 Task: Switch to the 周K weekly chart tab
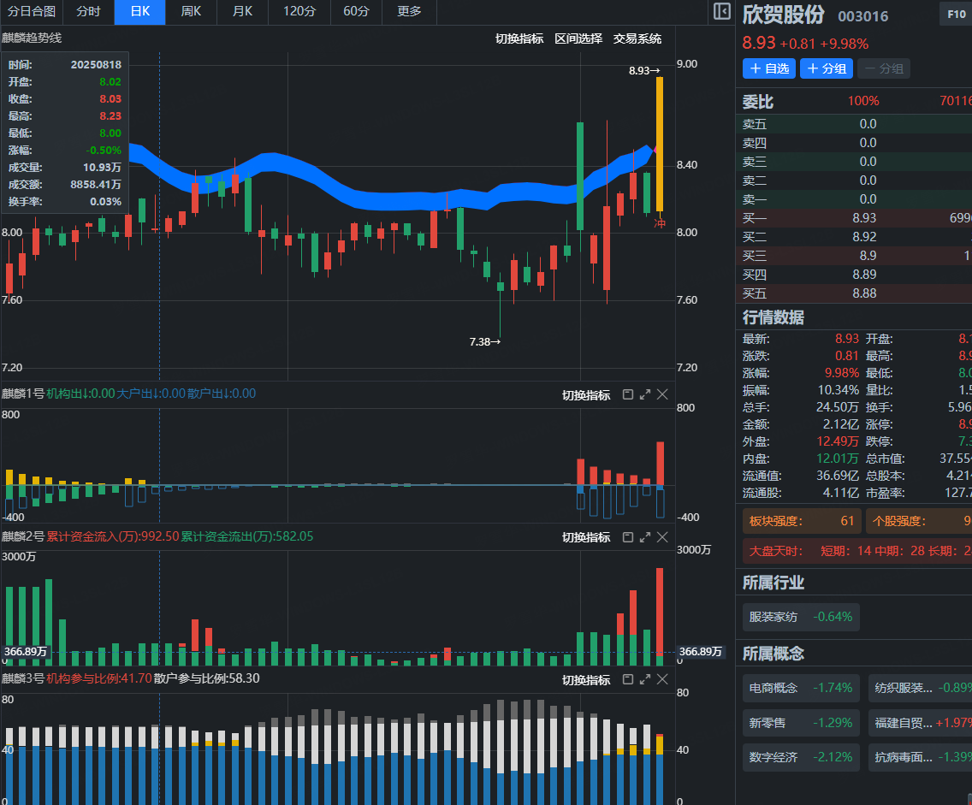191,12
